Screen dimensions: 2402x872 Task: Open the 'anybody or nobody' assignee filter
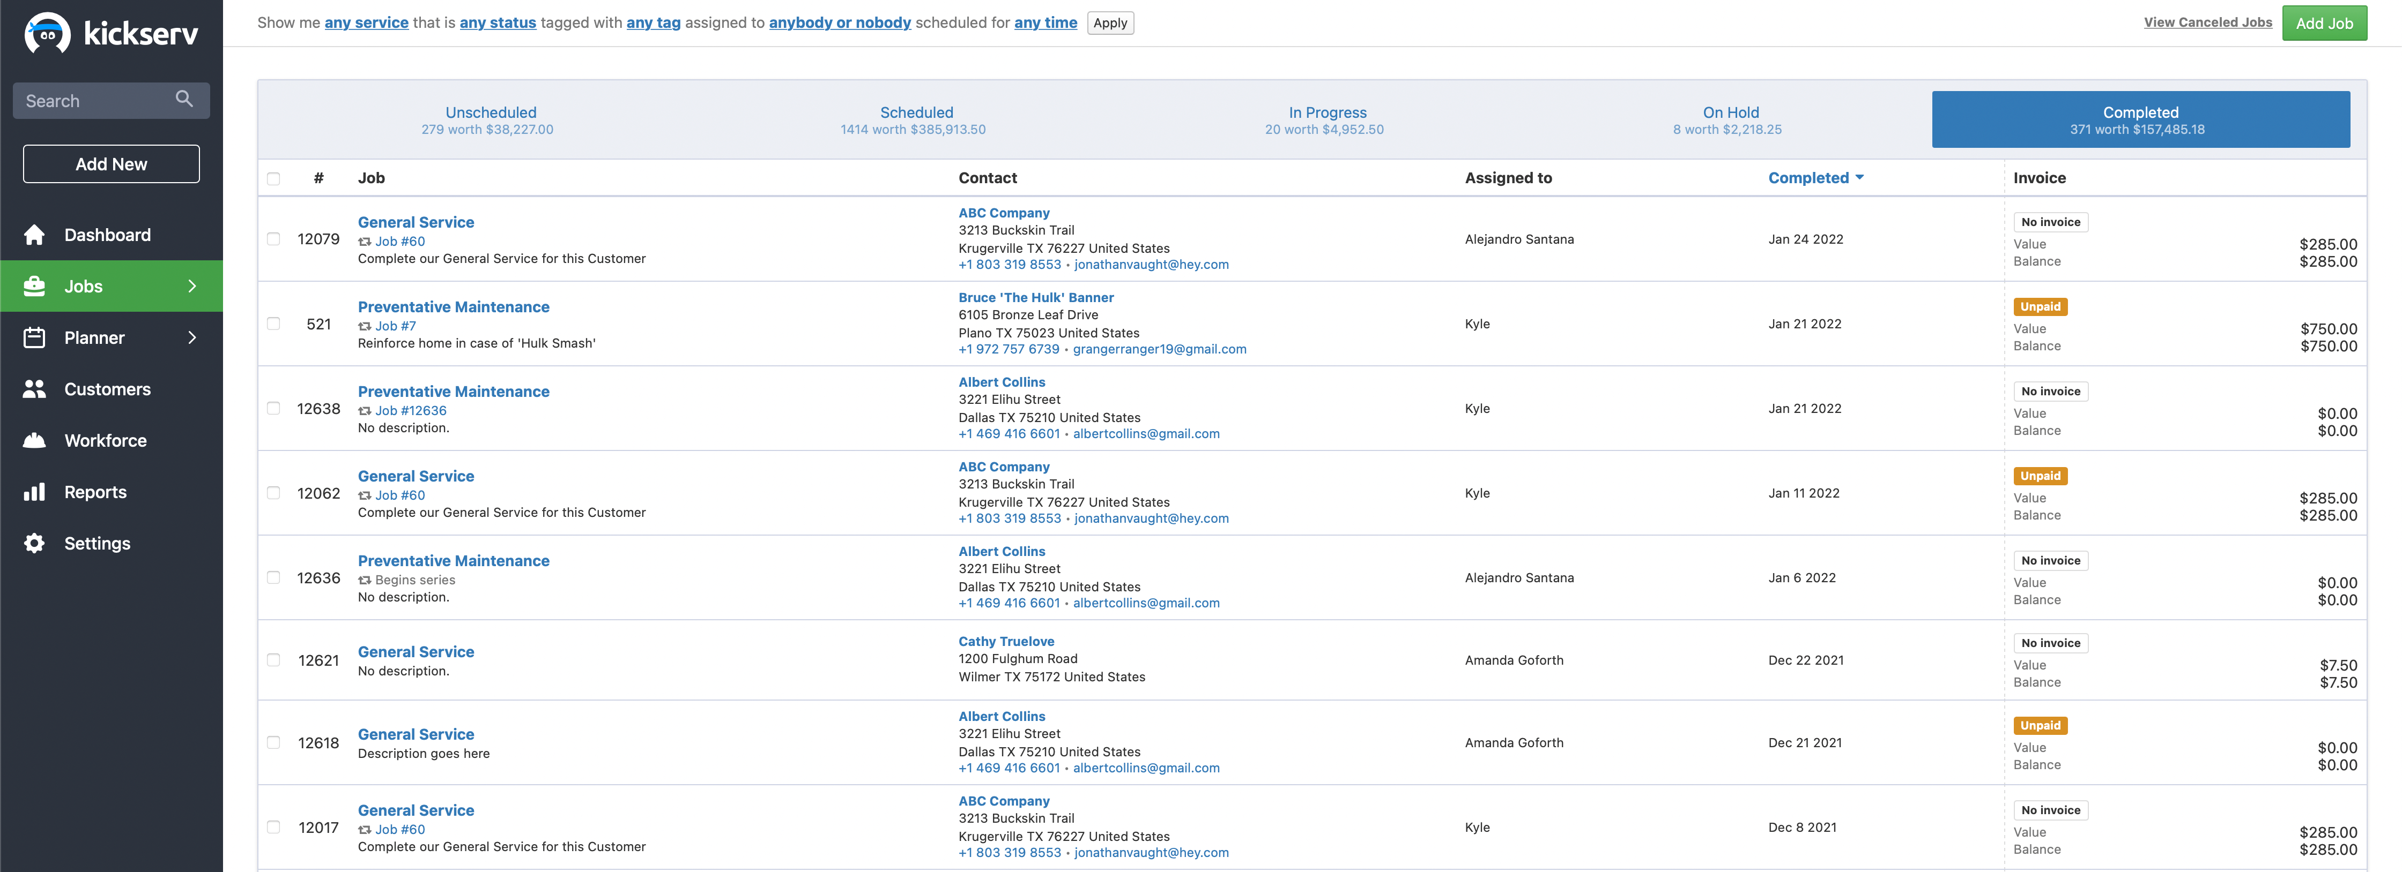pos(840,22)
